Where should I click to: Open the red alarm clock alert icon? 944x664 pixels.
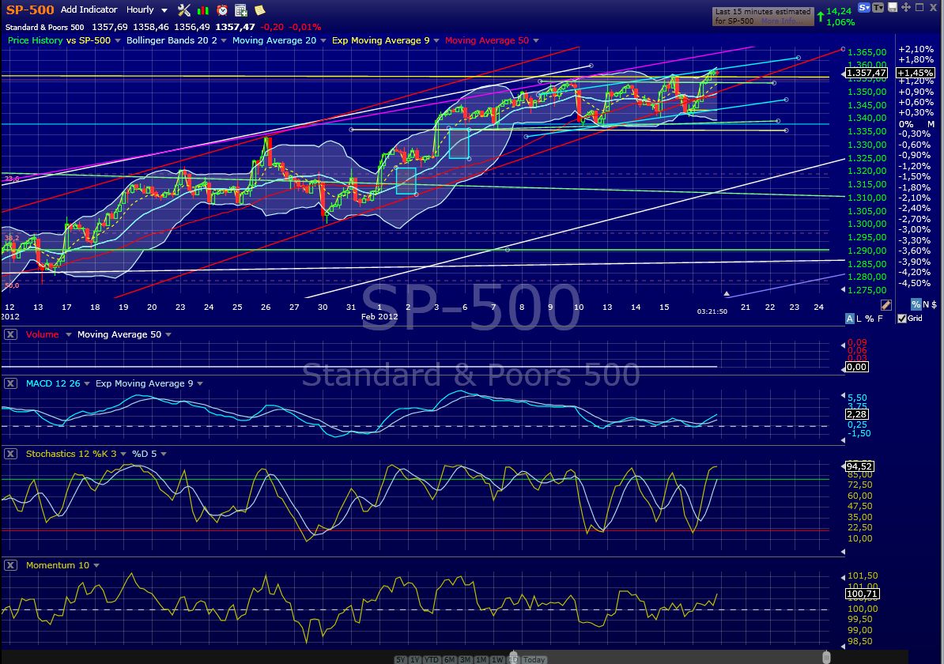[x=222, y=10]
